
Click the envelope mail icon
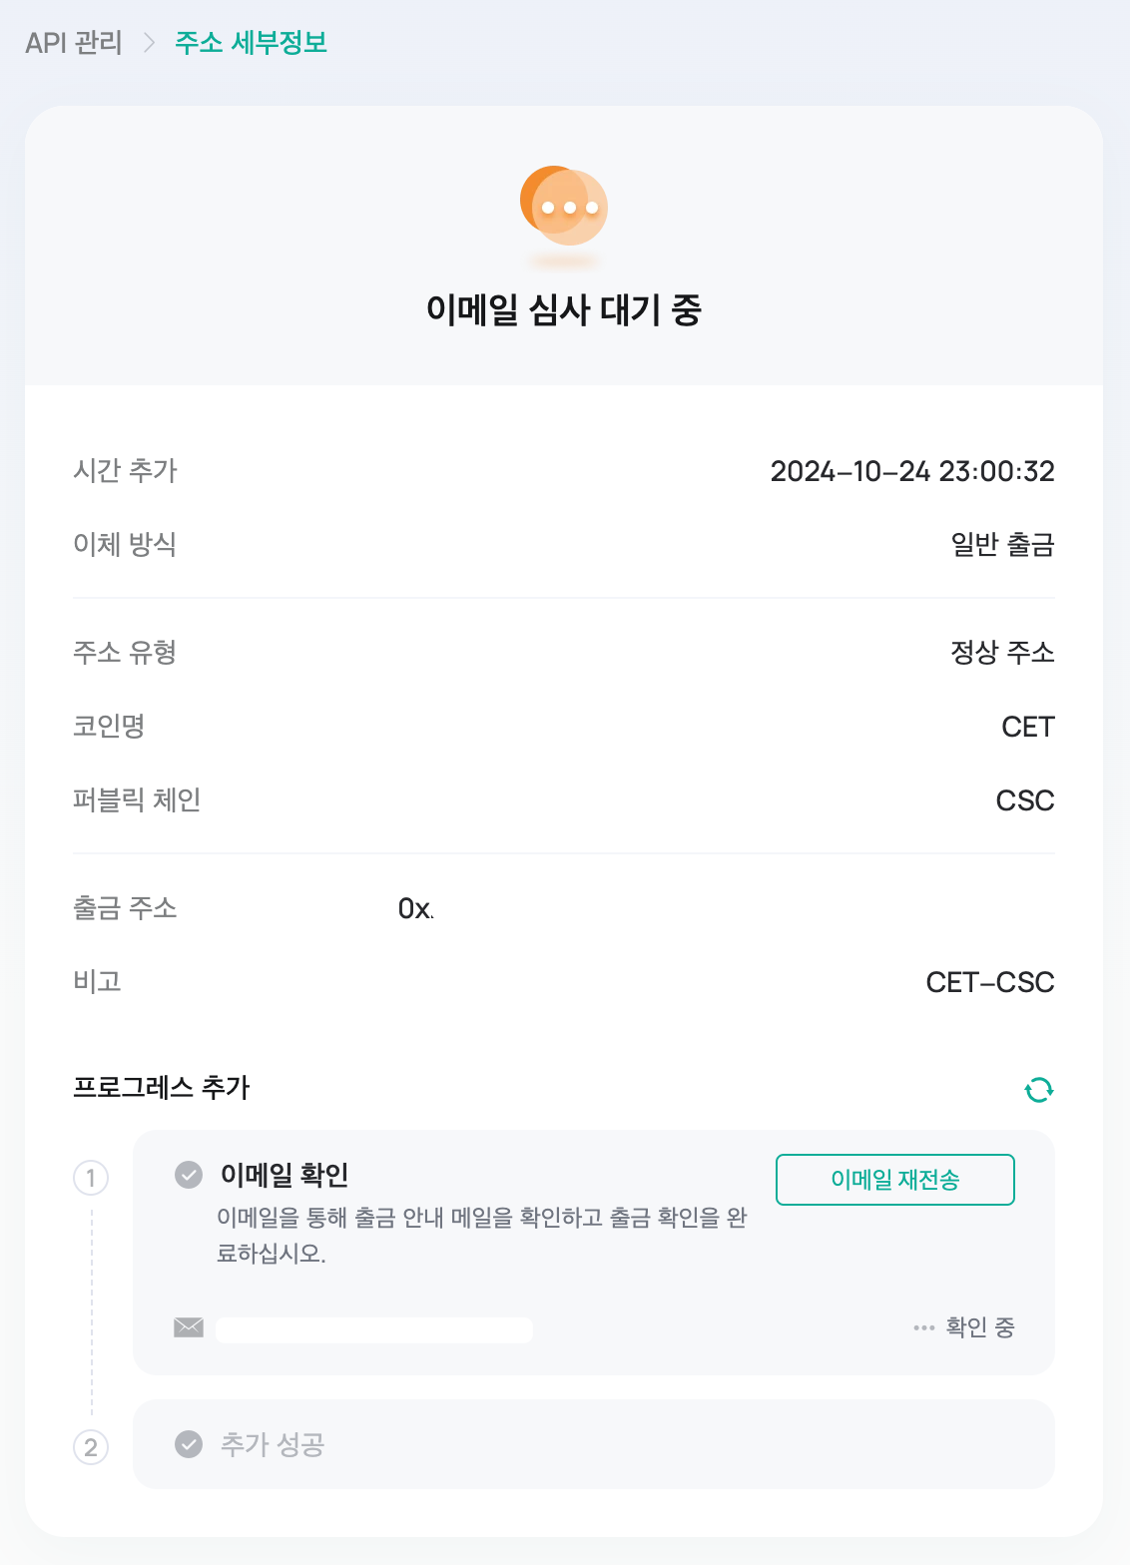pos(189,1327)
